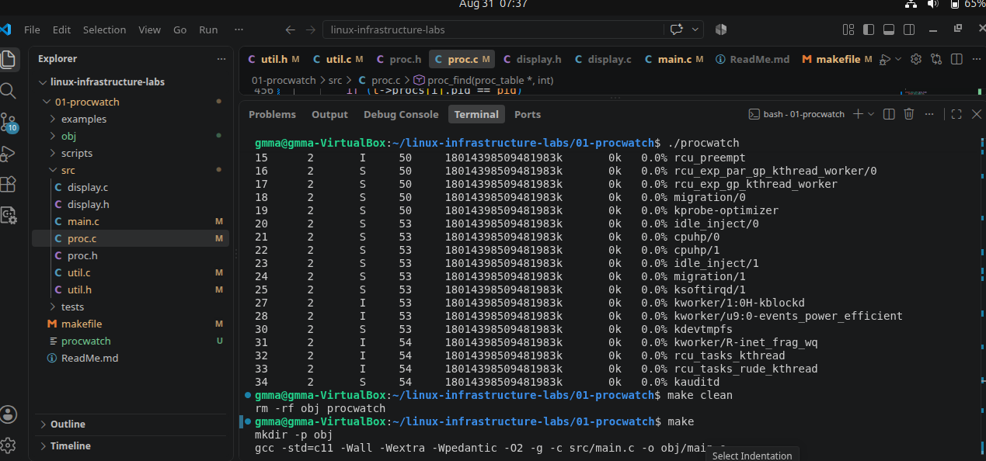The height and width of the screenshot is (461, 986).
Task: Open the Search view in activity bar
Action: point(9,91)
